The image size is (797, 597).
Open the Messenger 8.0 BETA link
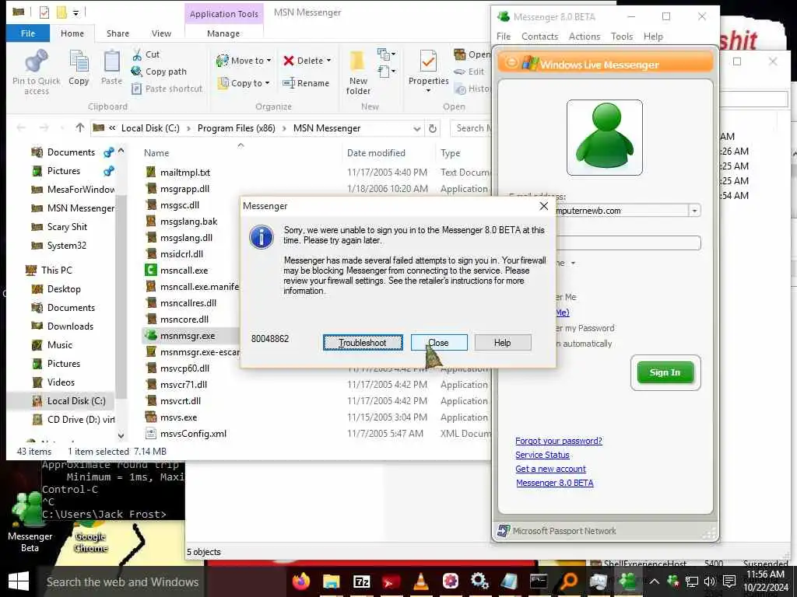pos(554,483)
